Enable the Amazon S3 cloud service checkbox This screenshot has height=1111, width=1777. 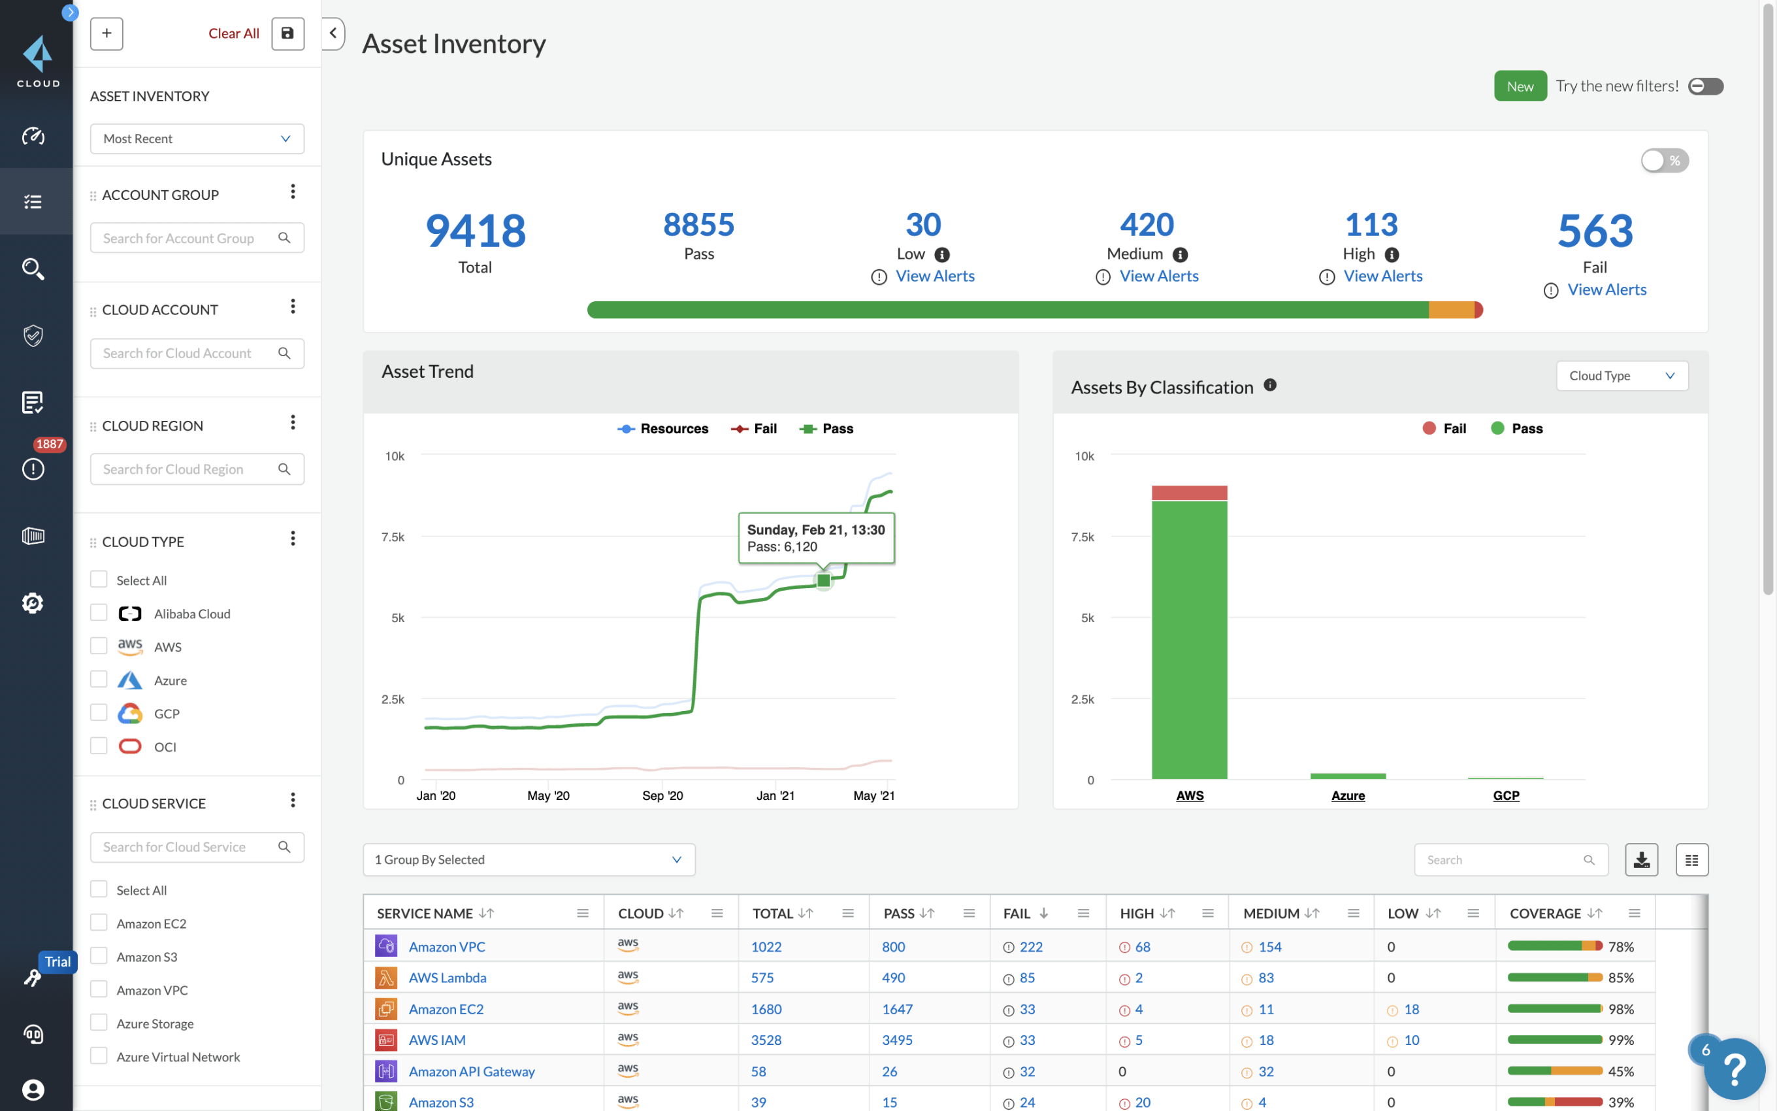pos(99,955)
